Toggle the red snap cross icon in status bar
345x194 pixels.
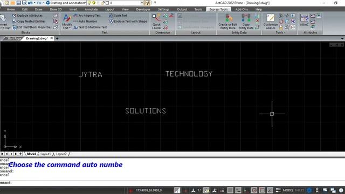[x=185, y=190]
